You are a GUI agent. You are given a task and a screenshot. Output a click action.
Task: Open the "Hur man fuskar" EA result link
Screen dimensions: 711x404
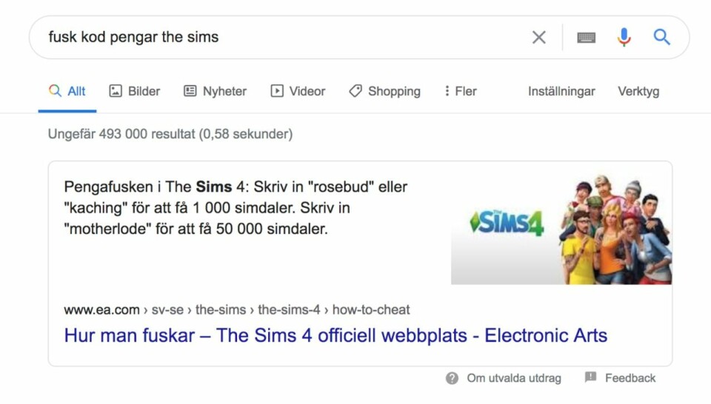pyautogui.click(x=336, y=335)
